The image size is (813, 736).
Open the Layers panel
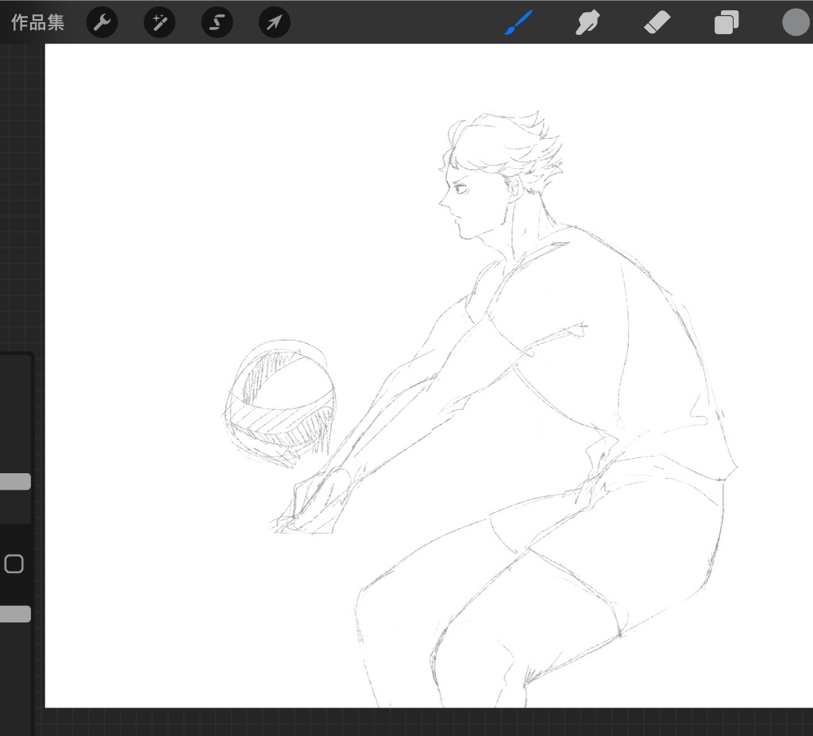[x=726, y=23]
